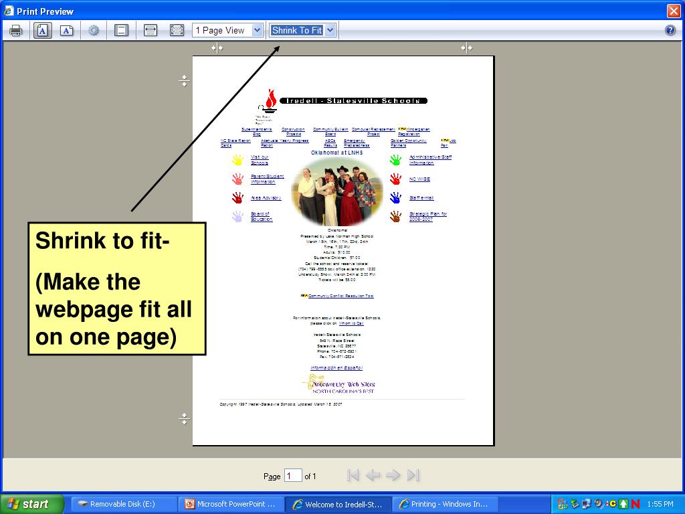685x514 pixels.
Task: Open the 1 Page View dropdown
Action: pos(227,30)
